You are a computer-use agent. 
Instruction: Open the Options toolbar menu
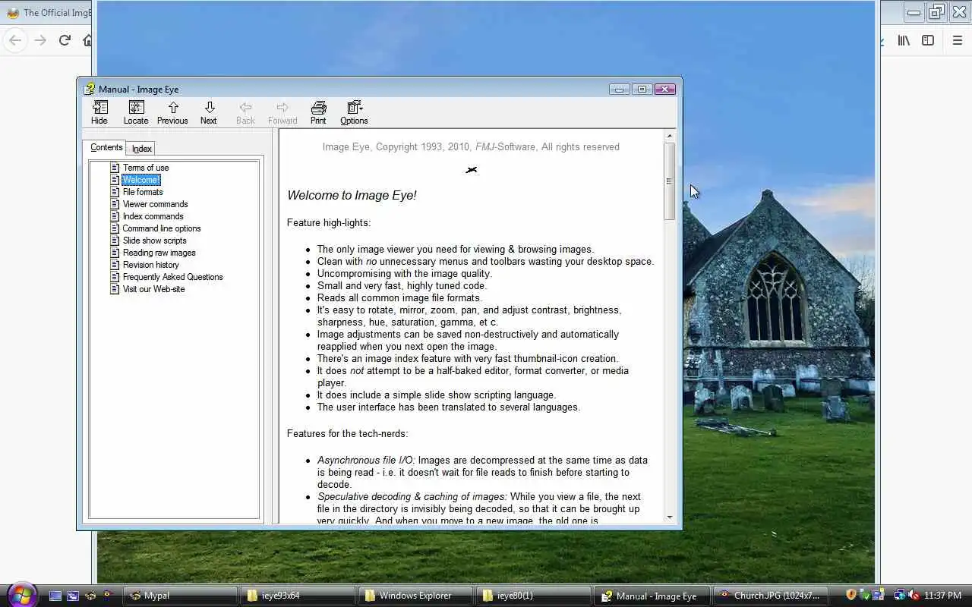pyautogui.click(x=354, y=112)
